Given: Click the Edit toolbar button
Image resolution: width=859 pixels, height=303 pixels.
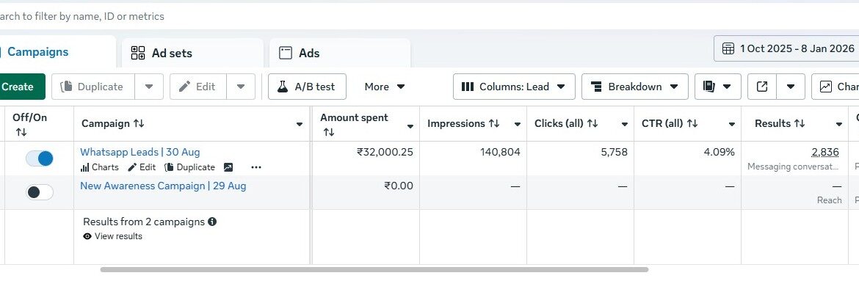Looking at the screenshot, I should click(197, 87).
